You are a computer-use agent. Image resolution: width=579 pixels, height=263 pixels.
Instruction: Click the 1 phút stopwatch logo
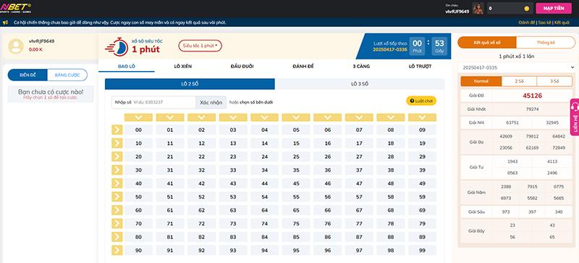pyautogui.click(x=117, y=46)
